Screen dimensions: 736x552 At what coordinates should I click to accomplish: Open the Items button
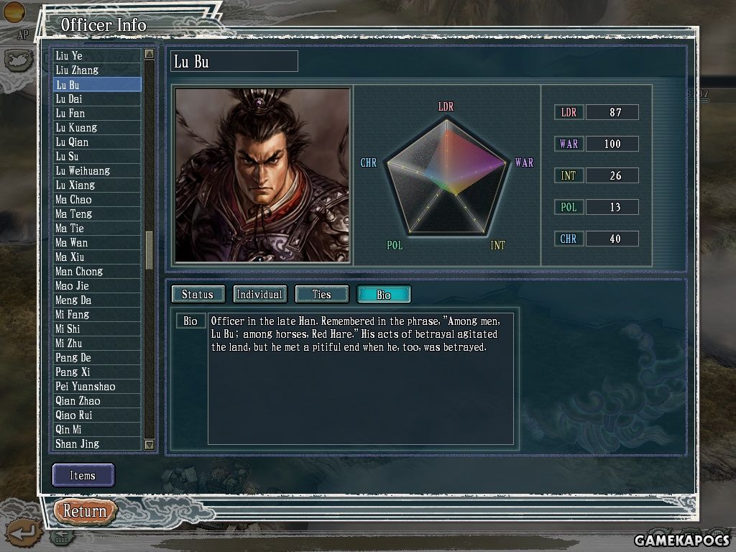[83, 475]
